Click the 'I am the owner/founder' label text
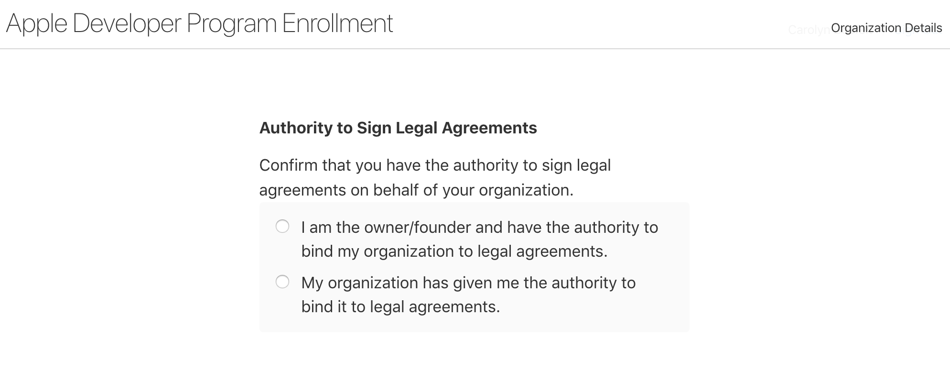This screenshot has width=950, height=371. pos(479,227)
